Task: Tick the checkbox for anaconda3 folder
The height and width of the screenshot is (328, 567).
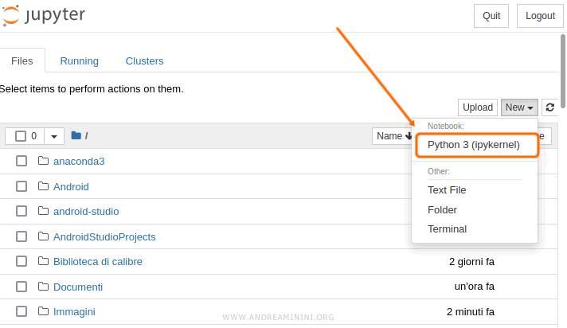Action: tap(22, 161)
